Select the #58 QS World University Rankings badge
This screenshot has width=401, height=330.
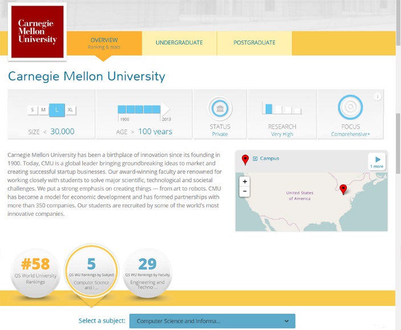[35, 273]
